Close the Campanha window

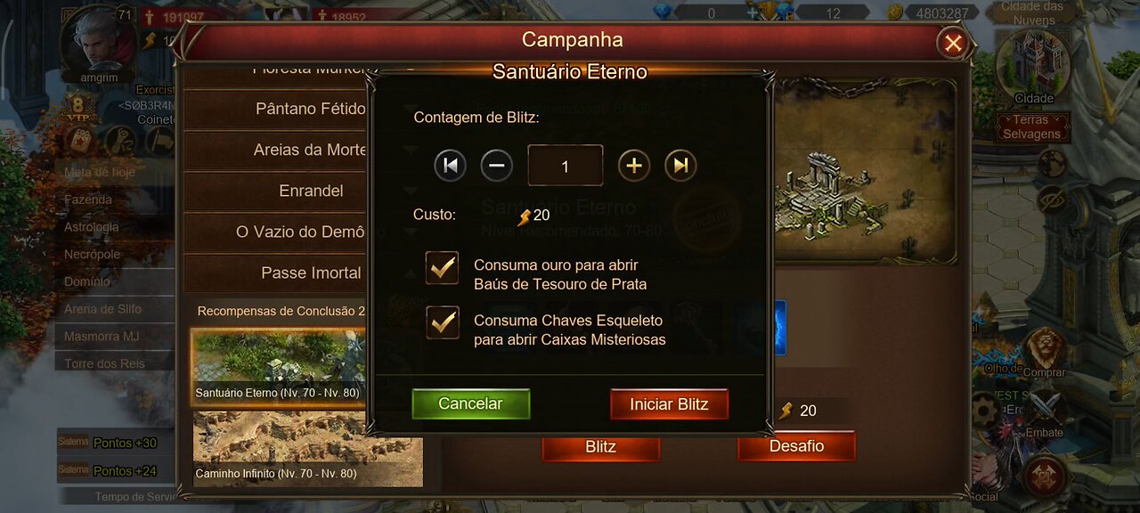[953, 42]
